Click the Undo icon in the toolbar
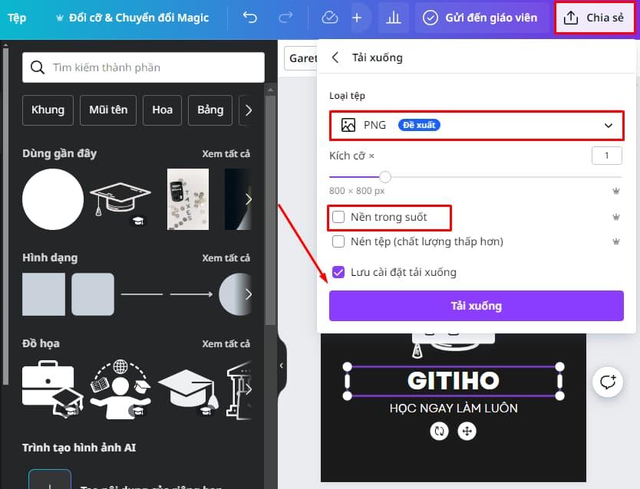Screen dimensions: 640x489 pos(249,17)
